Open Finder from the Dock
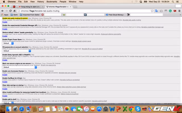182x113 pixels. coord(9,109)
